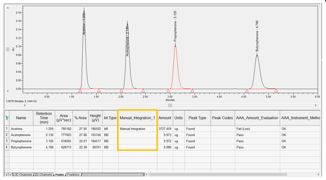Click the Acetone peak start triangle marker
The height and width of the screenshot is (180, 326).
tap(80, 90)
